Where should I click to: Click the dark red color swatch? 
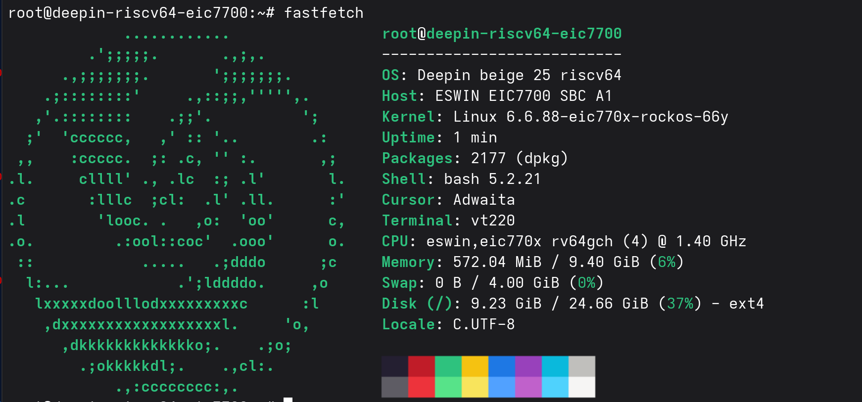(422, 366)
